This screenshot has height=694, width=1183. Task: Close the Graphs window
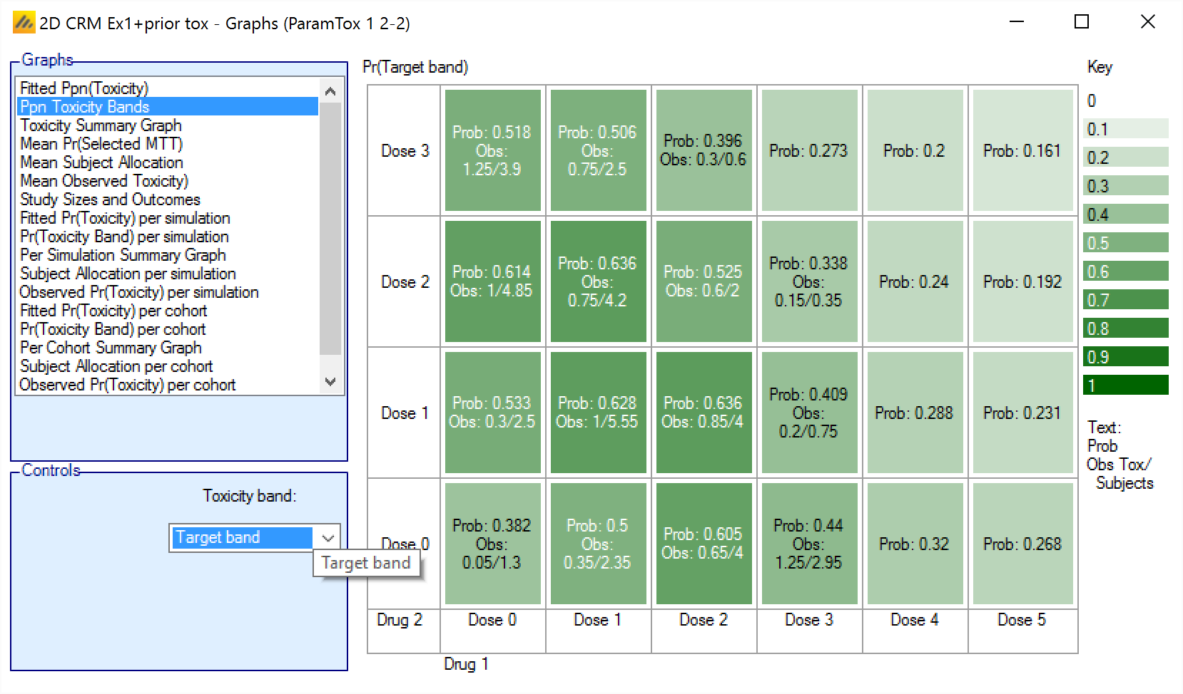[x=1147, y=22]
